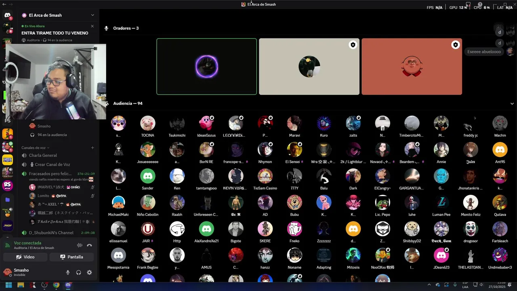Open JAIR audience avatar
The image size is (517, 291).
click(x=147, y=229)
